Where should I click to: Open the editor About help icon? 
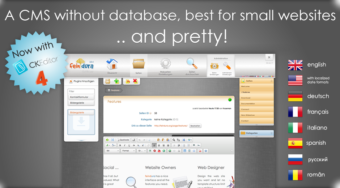click(206, 151)
